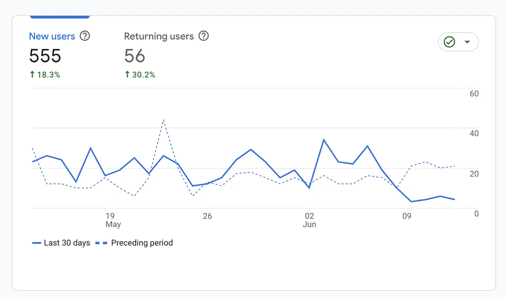Click the highest peak of the solid blue line
Image resolution: width=505 pixels, height=297 pixels.
click(324, 139)
